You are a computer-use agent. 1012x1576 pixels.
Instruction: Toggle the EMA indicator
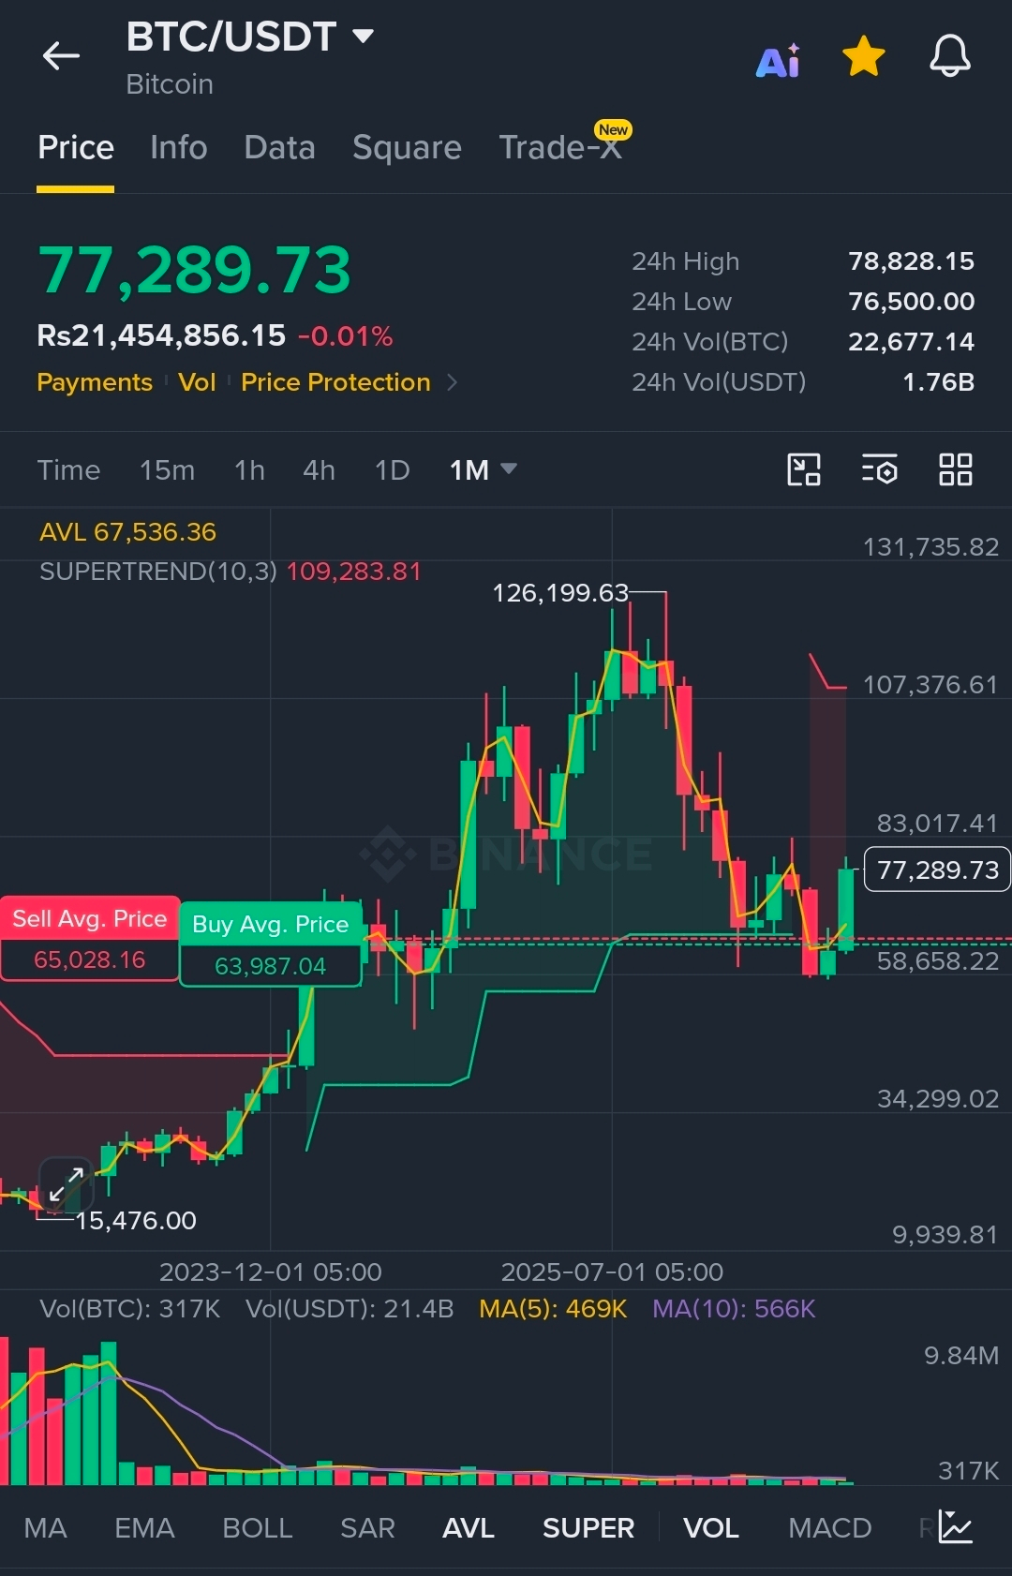[x=144, y=1528]
